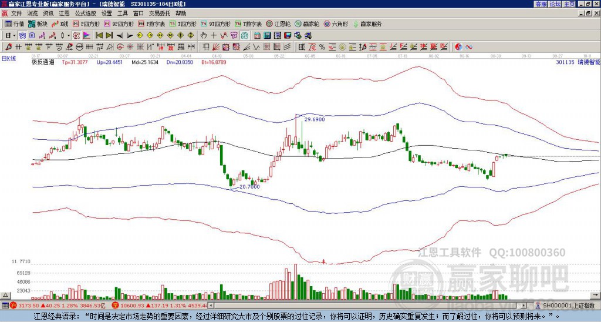Click the 20.7000 low price label

pos(249,187)
